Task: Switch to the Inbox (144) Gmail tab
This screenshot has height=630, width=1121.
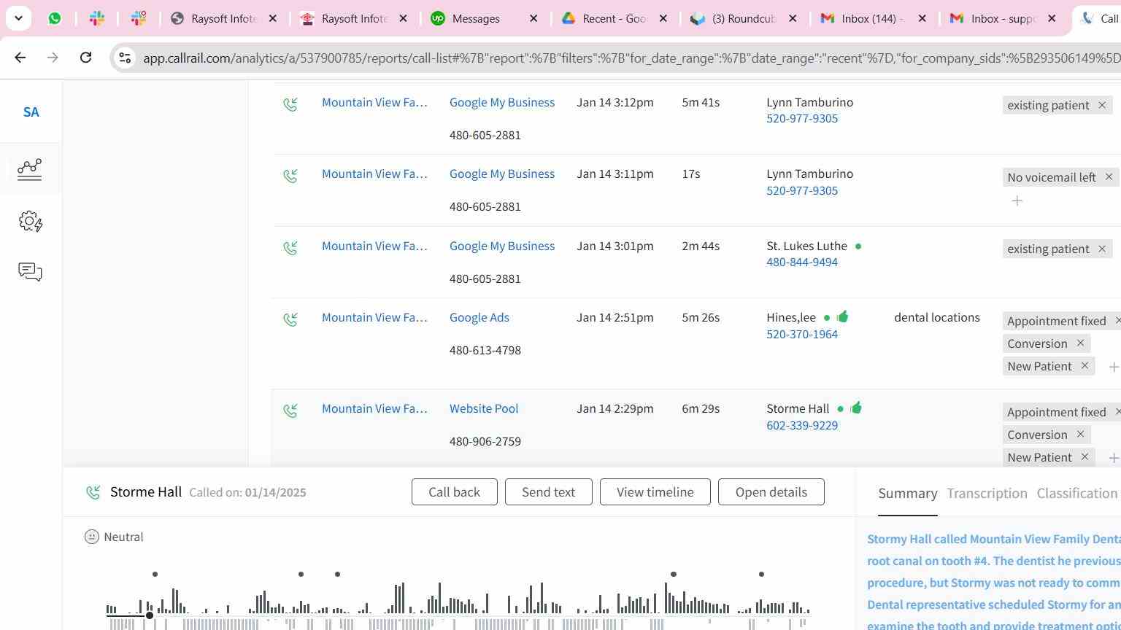Action: 872,18
